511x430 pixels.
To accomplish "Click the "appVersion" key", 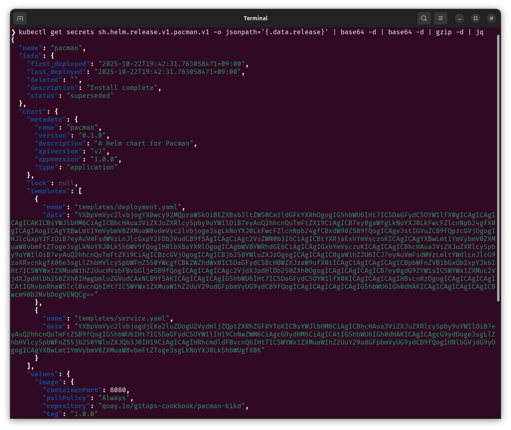I will pyautogui.click(x=58, y=159).
